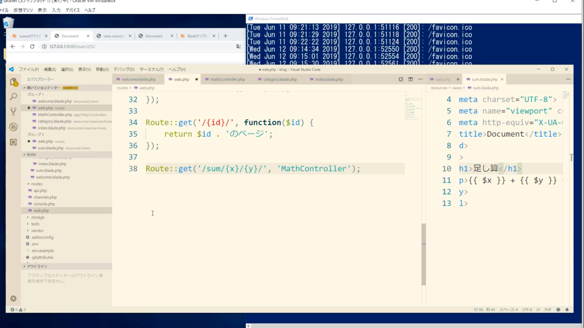
Task: Click the notifications bell in status bar
Action: (x=567, y=310)
